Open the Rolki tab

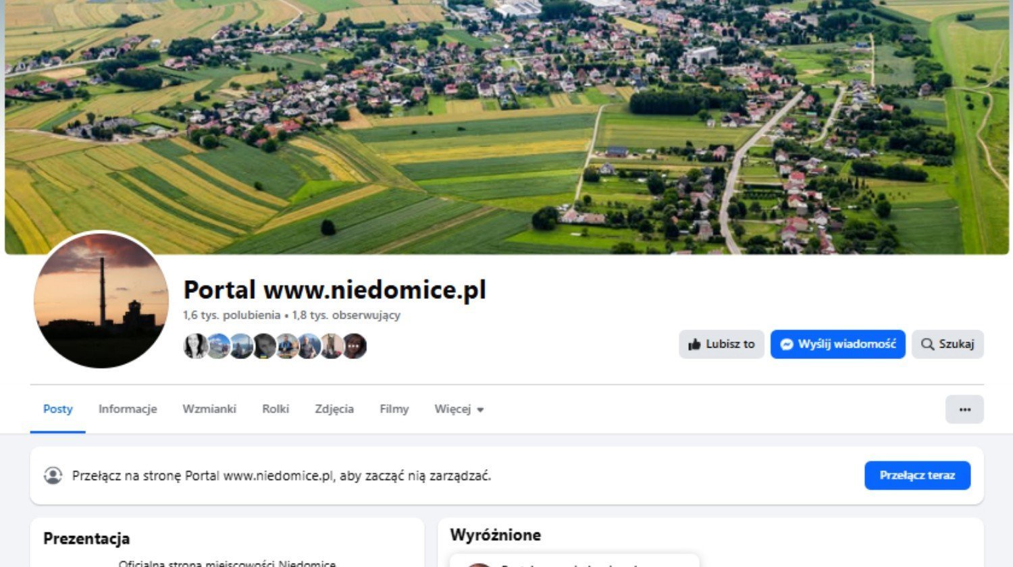click(x=276, y=409)
